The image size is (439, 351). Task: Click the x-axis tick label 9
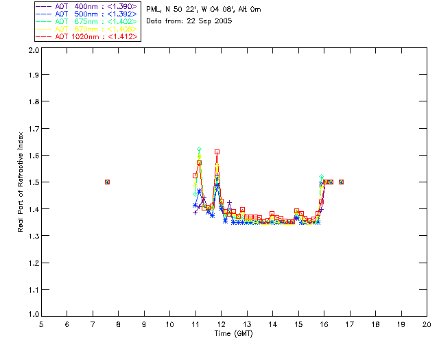coord(144,324)
